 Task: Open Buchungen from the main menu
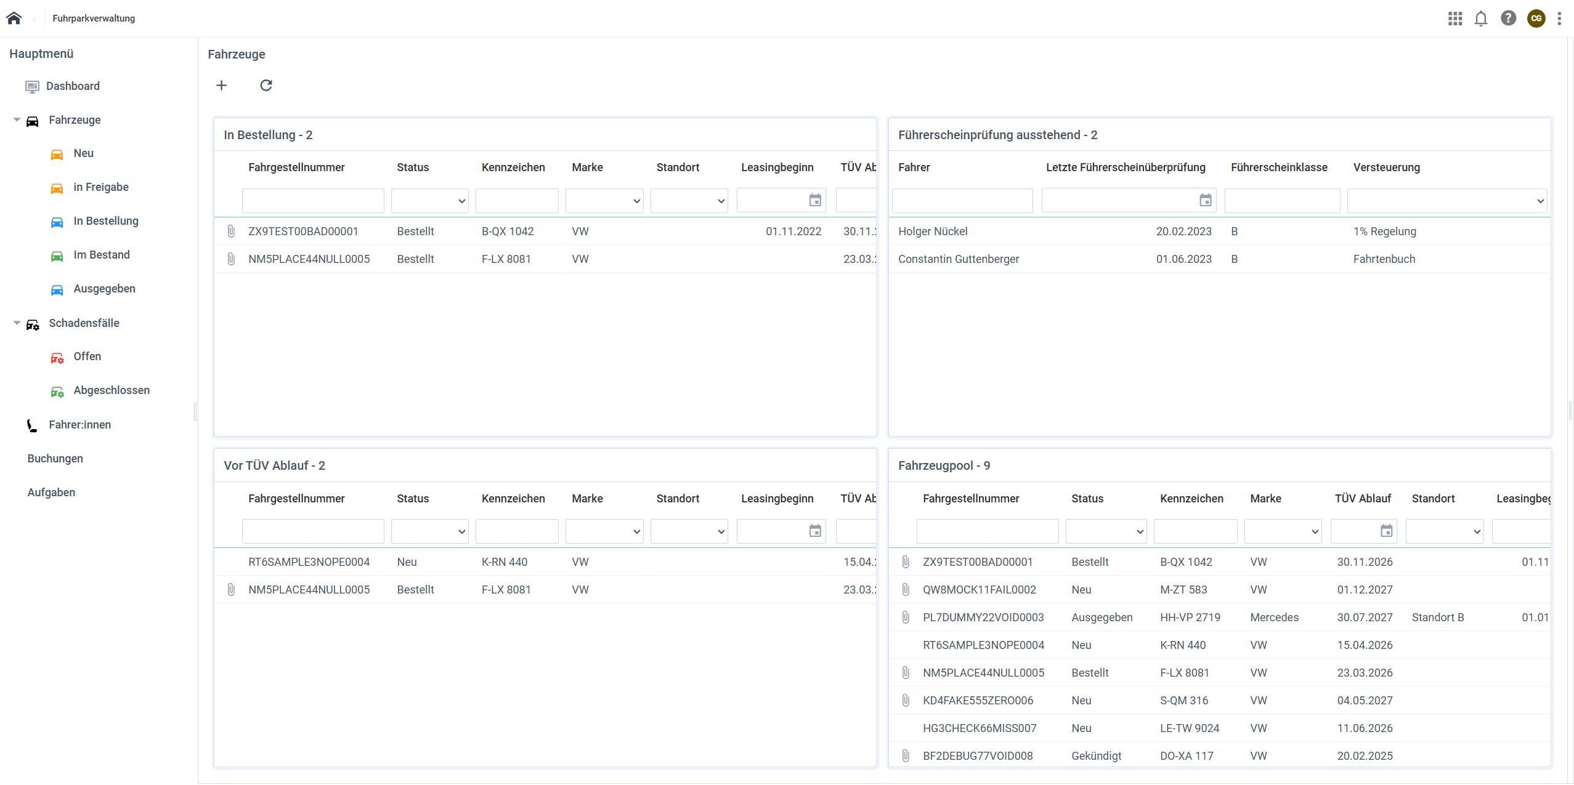pos(55,458)
